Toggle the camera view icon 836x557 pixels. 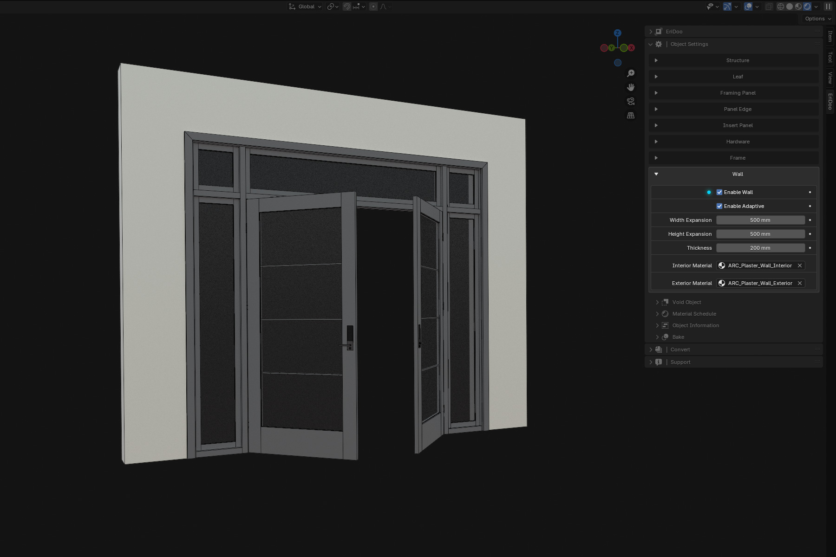coord(631,101)
